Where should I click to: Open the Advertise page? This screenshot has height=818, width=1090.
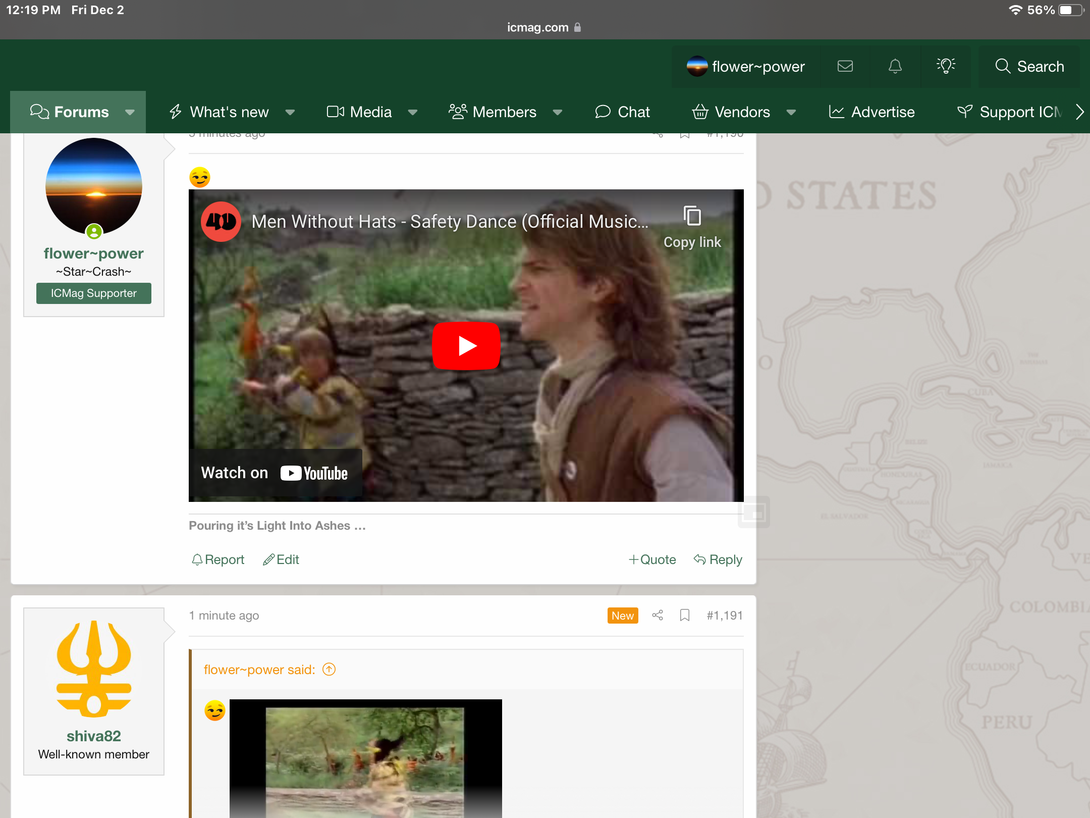871,112
